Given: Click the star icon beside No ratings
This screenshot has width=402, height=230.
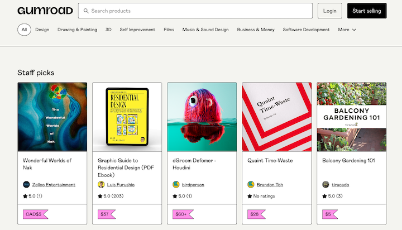Looking at the screenshot, I should pos(250,196).
